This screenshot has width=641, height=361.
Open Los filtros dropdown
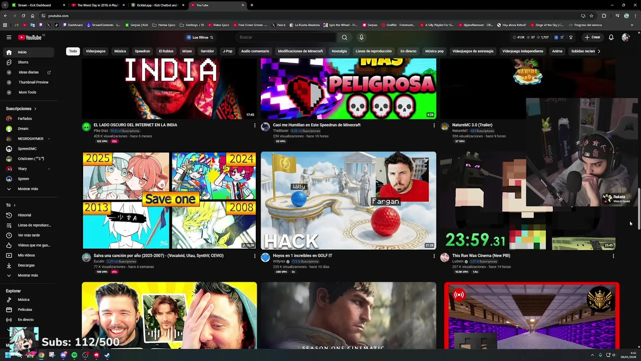(200, 37)
